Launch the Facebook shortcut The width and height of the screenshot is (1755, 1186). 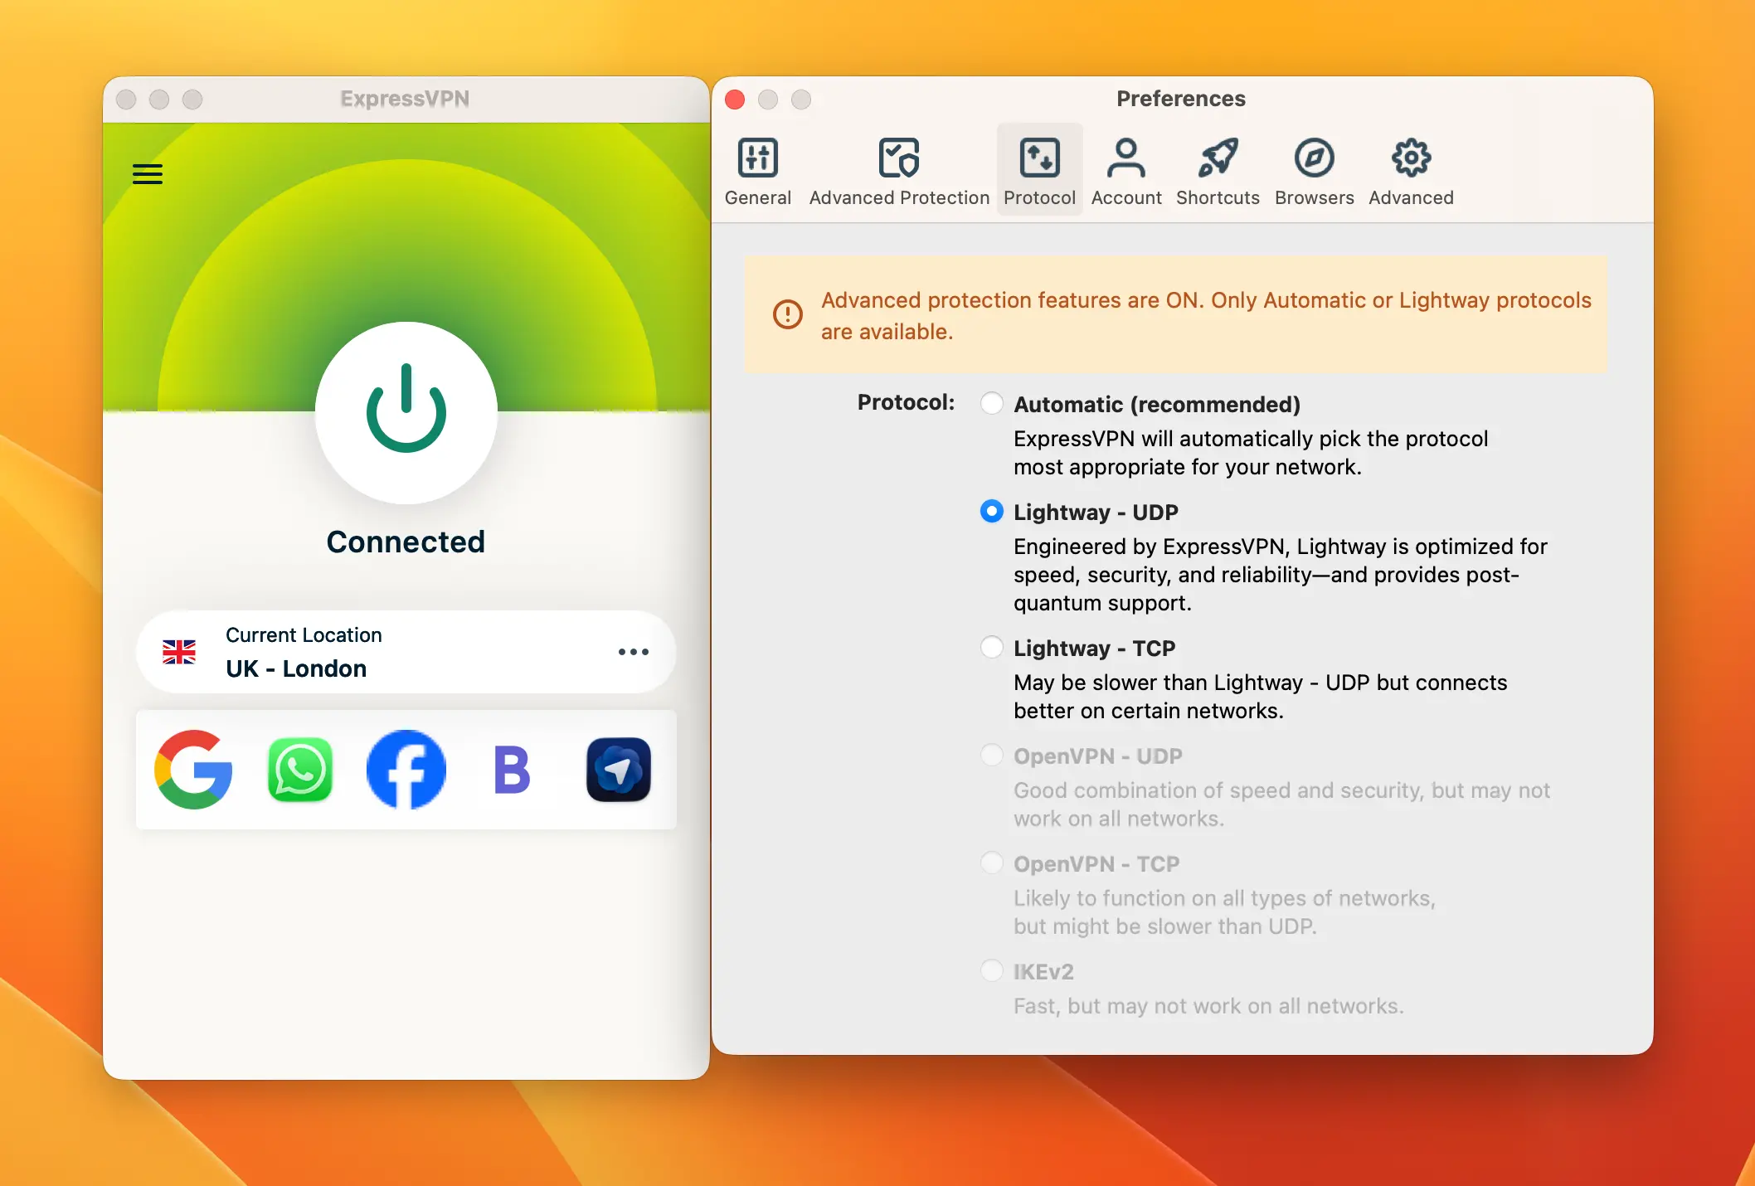click(x=406, y=770)
